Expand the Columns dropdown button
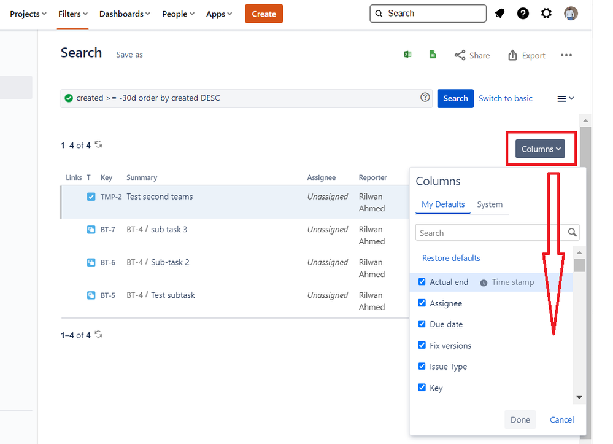The width and height of the screenshot is (613, 444). (539, 149)
